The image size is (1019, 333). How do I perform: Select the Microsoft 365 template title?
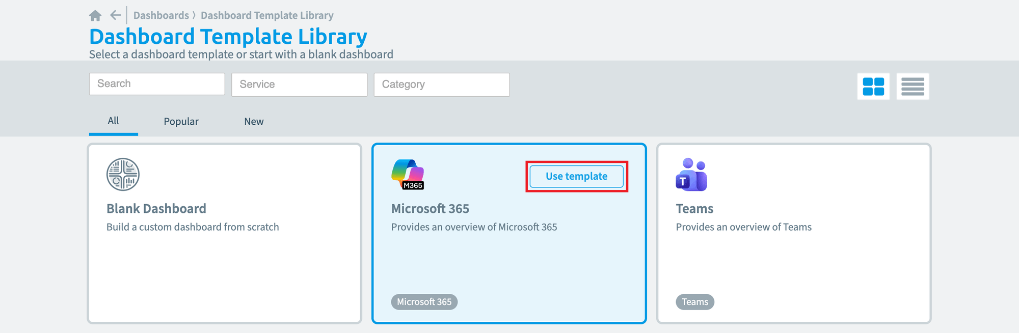[430, 208]
